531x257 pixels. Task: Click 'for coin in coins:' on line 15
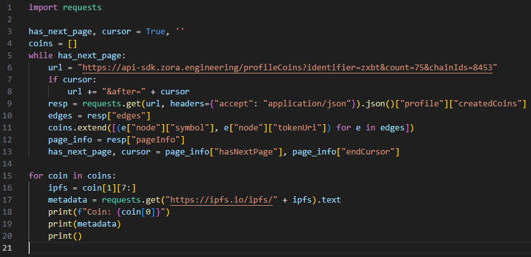72,176
